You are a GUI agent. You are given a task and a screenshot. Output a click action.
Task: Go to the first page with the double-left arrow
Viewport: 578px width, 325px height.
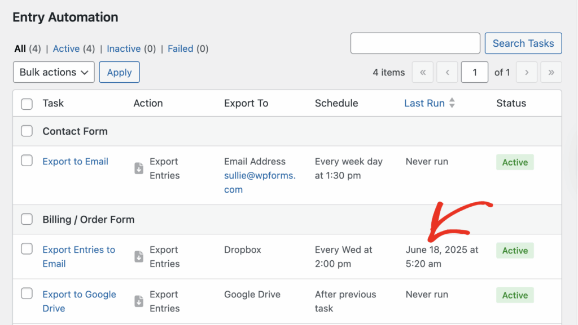(422, 72)
